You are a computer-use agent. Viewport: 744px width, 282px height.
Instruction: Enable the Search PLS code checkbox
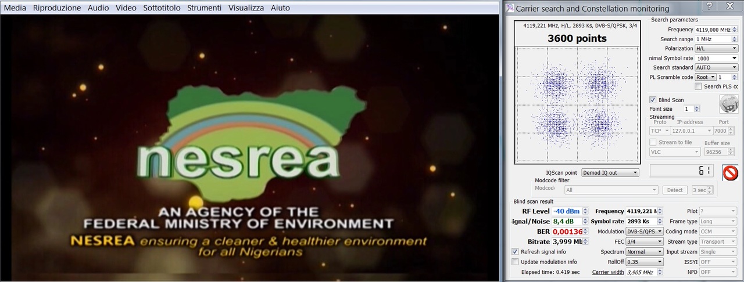[698, 86]
